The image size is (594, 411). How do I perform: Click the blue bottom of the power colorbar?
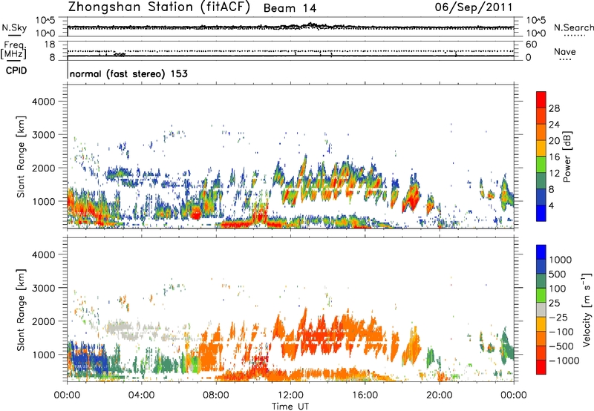click(541, 213)
